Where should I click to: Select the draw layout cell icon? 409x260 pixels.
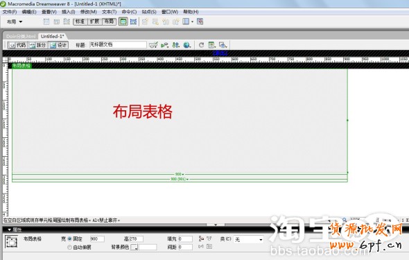134,21
